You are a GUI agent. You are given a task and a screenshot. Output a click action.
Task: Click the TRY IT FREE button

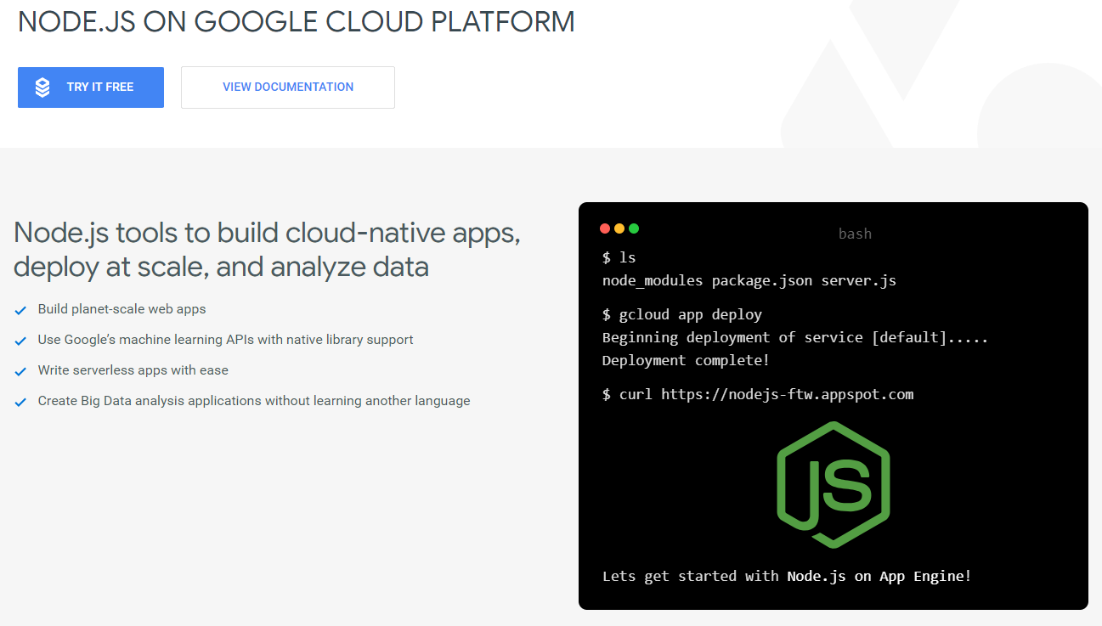click(91, 87)
